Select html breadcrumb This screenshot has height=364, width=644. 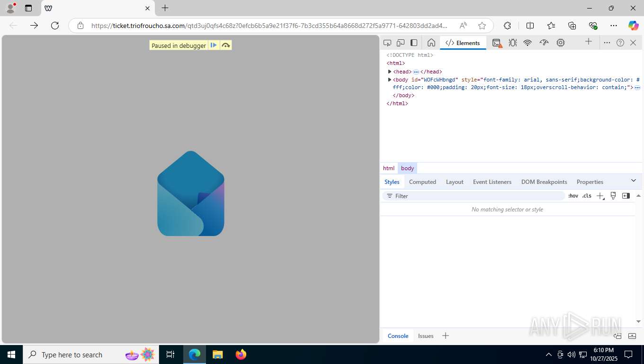tap(389, 168)
